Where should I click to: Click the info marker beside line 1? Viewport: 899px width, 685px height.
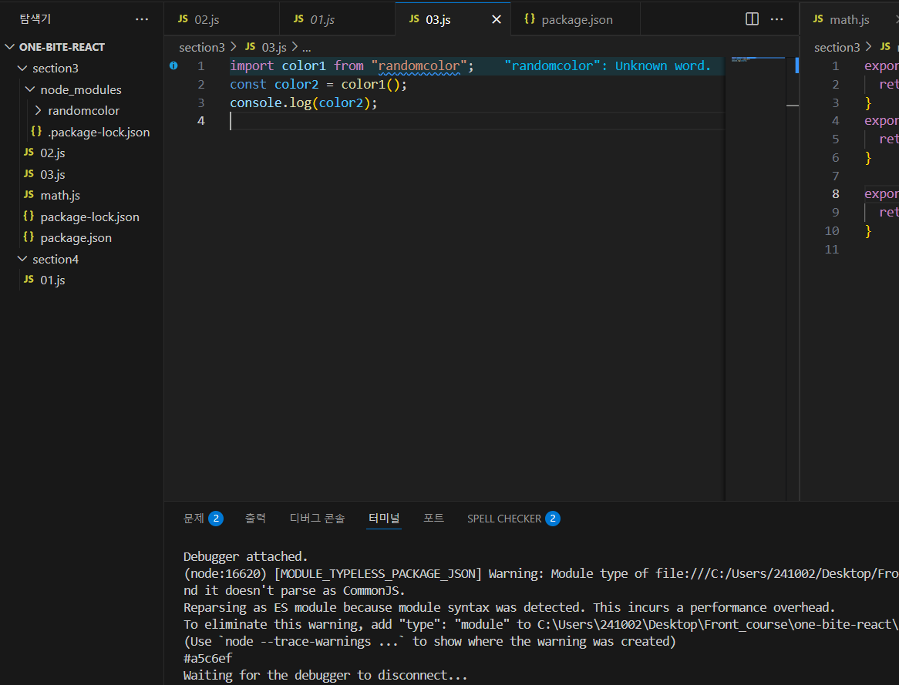[173, 66]
